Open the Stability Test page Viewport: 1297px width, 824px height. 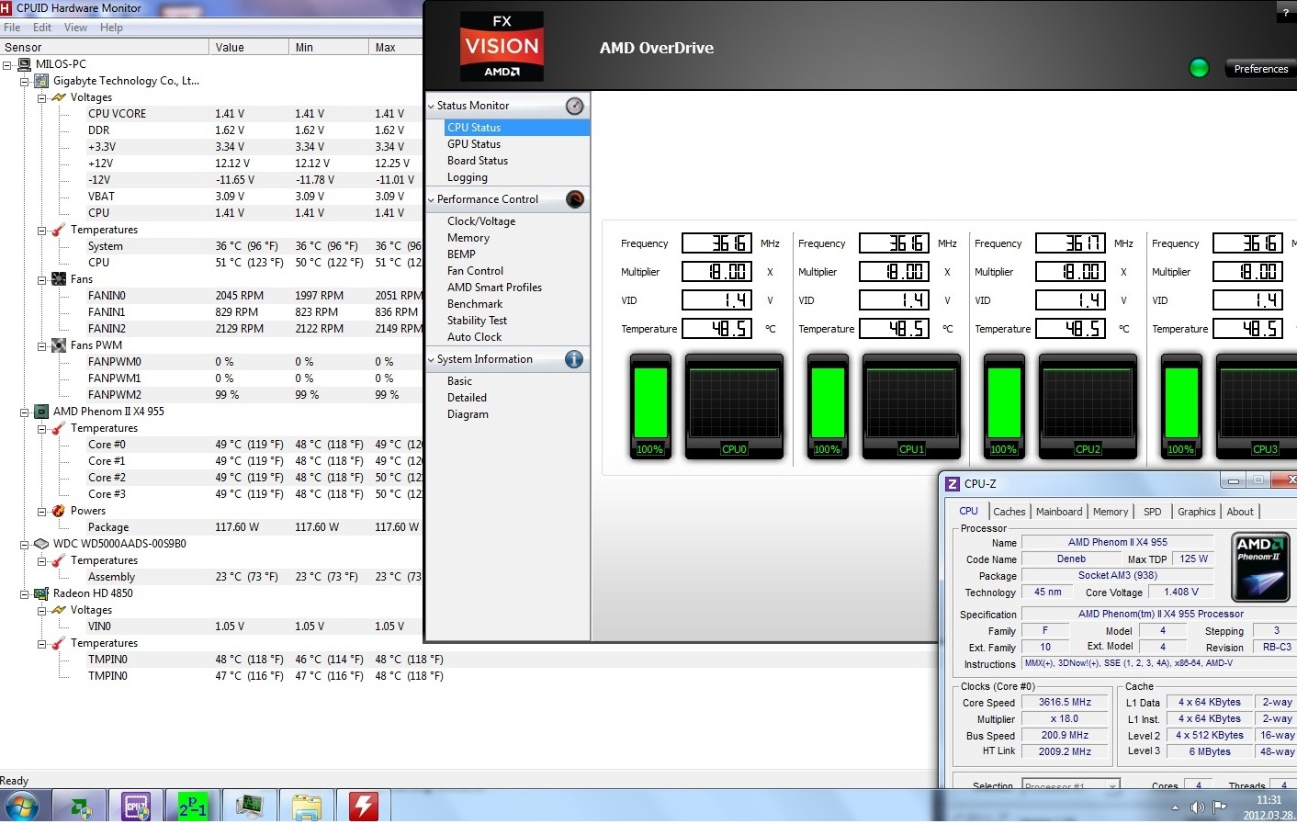[x=477, y=321]
